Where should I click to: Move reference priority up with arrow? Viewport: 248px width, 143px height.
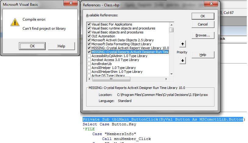pos(182,44)
